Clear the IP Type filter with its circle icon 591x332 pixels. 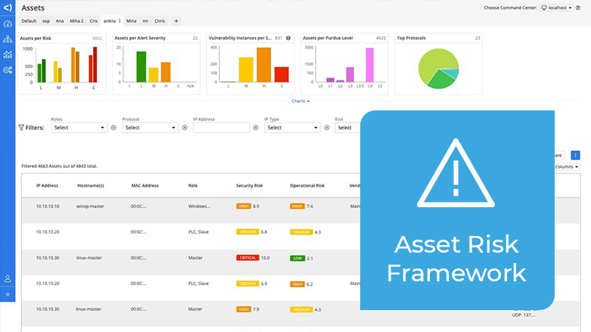(327, 128)
